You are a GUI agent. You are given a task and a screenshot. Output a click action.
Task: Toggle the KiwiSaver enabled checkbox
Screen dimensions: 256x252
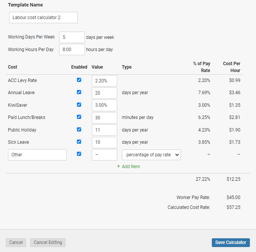pos(79,104)
